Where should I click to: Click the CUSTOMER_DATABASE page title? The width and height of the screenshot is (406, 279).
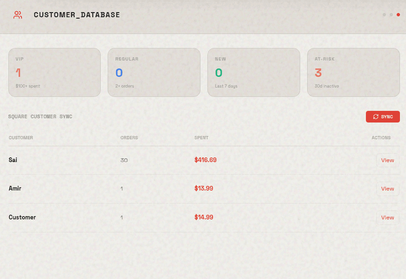77,15
